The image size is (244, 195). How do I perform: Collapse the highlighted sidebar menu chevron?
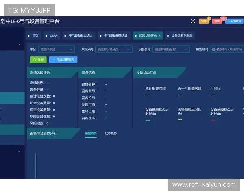[19, 98]
